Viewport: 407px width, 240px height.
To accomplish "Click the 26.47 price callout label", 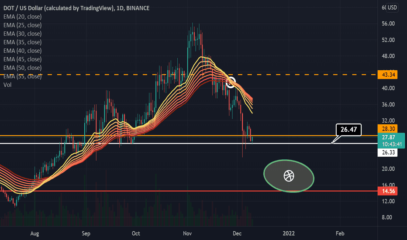I will coord(348,130).
